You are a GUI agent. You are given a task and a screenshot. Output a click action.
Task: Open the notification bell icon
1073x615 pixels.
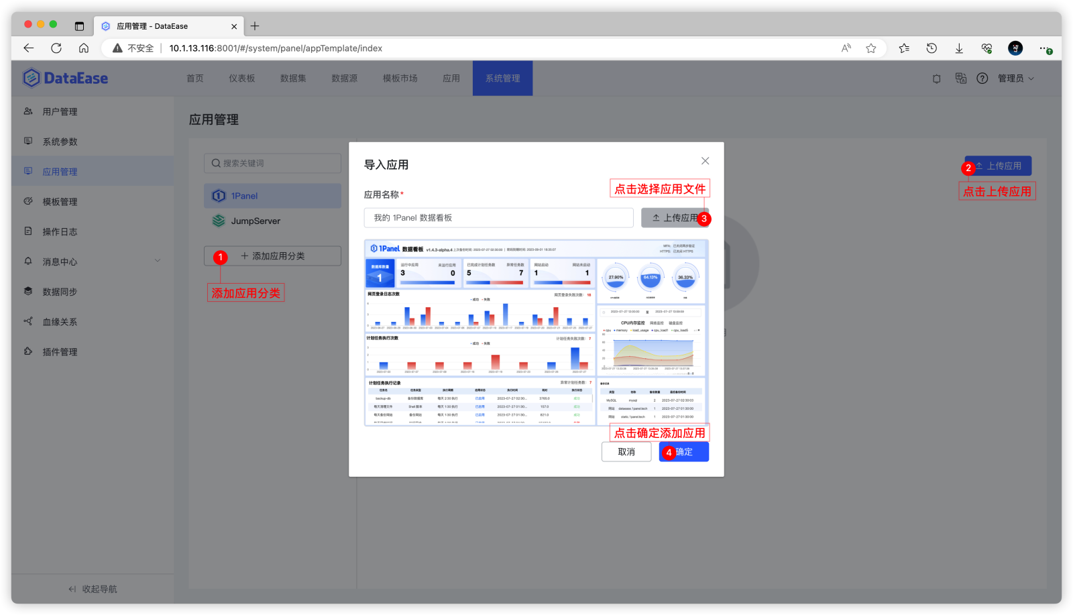pos(937,78)
